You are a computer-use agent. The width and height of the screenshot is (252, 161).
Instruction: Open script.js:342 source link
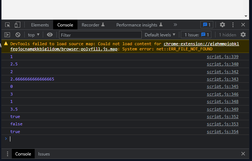pos(222,72)
